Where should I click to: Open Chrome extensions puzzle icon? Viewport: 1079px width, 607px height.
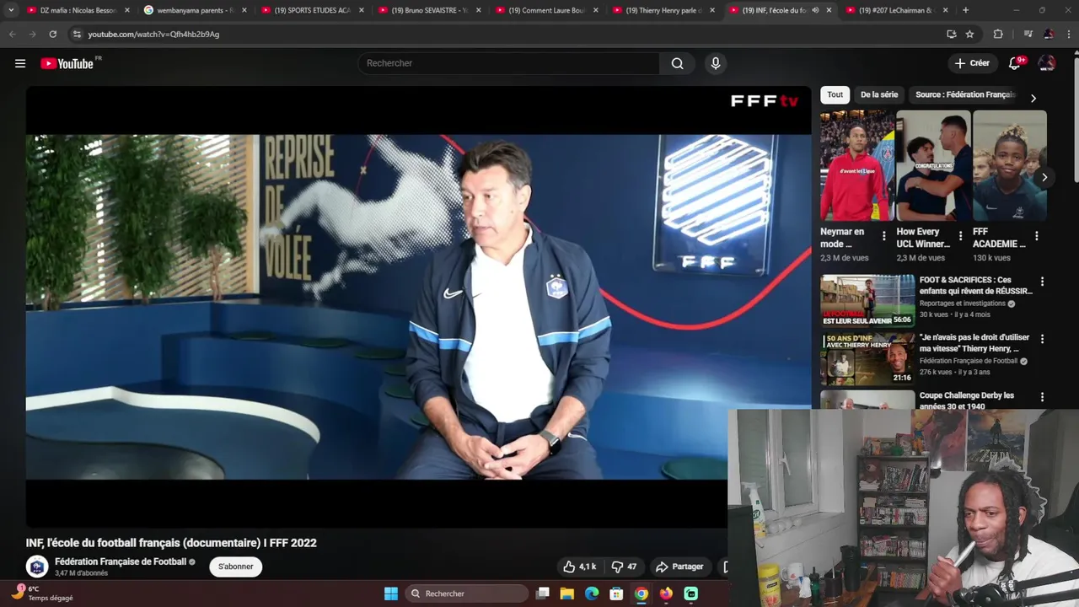click(x=998, y=34)
